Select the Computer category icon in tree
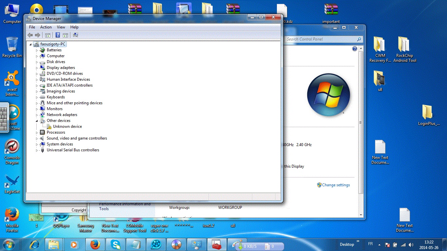 click(42, 56)
